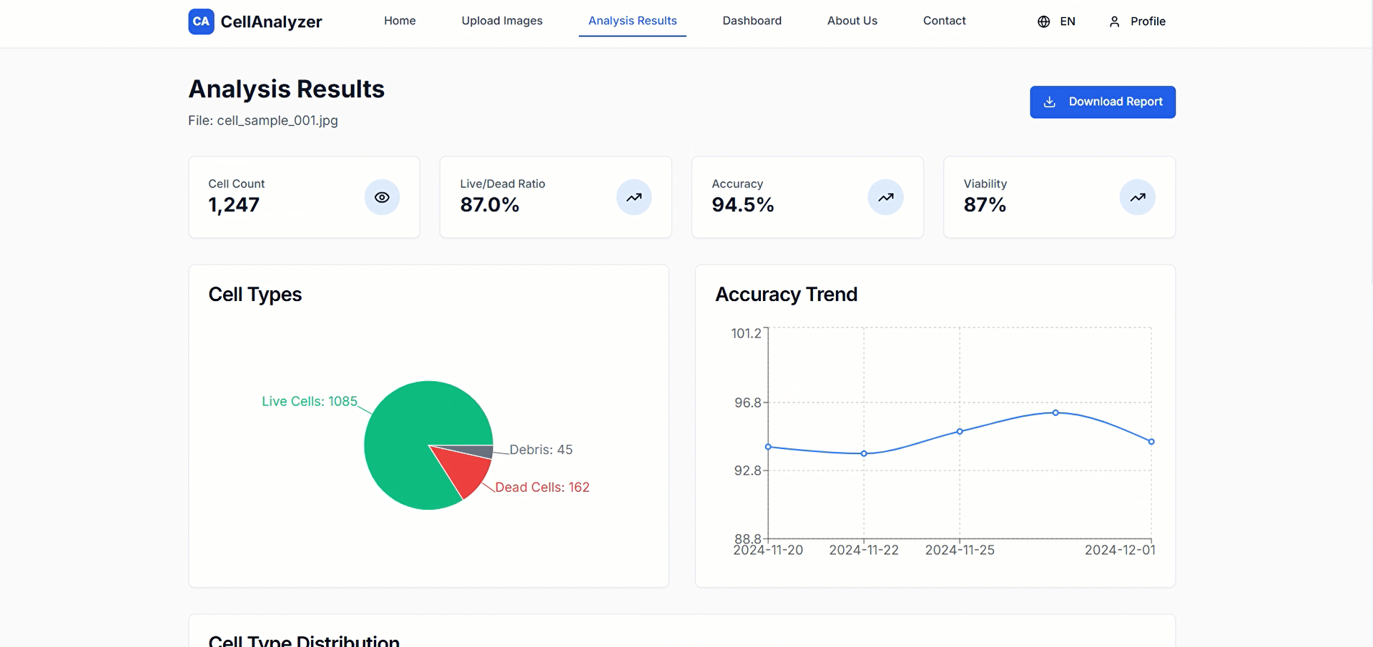Click the Cell Types heading
This screenshot has width=1373, height=647.
[255, 295]
